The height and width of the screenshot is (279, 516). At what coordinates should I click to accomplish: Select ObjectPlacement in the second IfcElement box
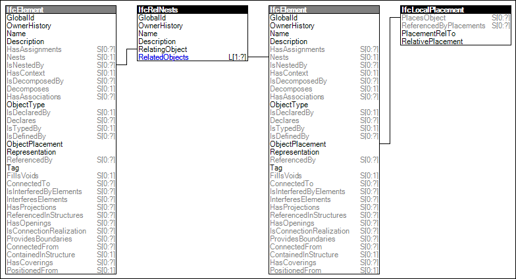click(x=297, y=144)
